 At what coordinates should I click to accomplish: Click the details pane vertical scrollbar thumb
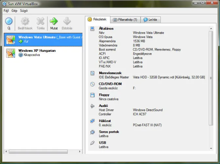(211, 78)
